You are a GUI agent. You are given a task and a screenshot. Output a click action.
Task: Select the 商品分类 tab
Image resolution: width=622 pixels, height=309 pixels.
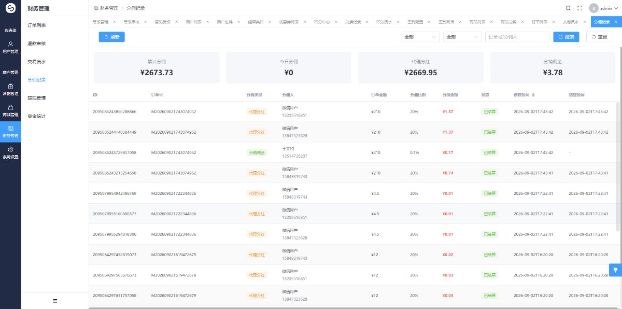pos(508,22)
